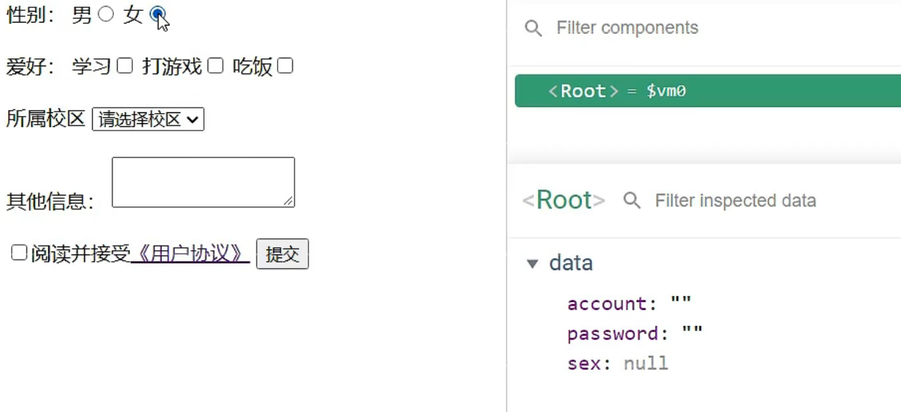This screenshot has height=412, width=901.
Task: Click the search icon beside Filter components
Action: tap(533, 28)
